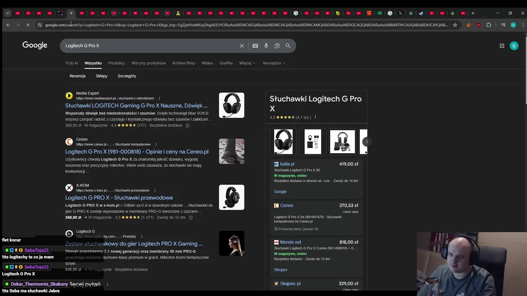This screenshot has height=296, width=527.
Task: Submit search with the magnifier icon
Action: click(288, 46)
